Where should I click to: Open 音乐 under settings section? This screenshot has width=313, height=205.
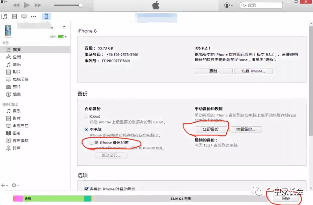[14, 65]
